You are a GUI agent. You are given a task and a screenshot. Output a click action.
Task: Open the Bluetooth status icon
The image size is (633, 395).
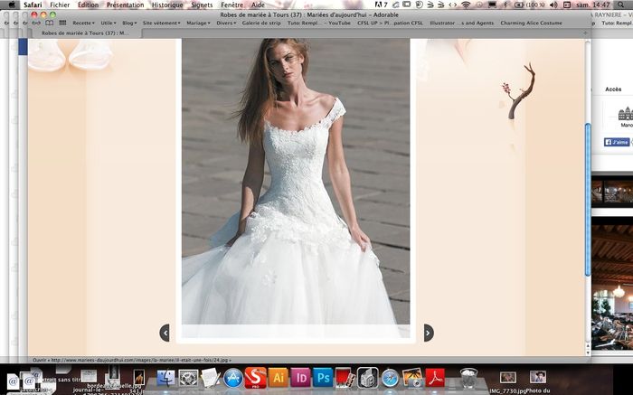pyautogui.click(x=505, y=5)
